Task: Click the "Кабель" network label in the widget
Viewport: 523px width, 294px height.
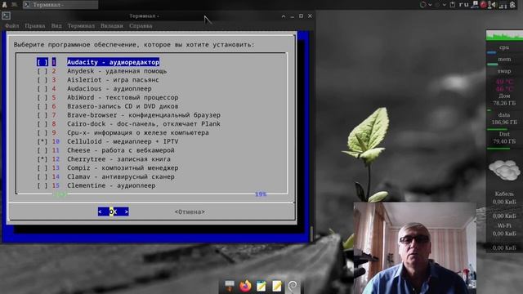Action: (504, 194)
